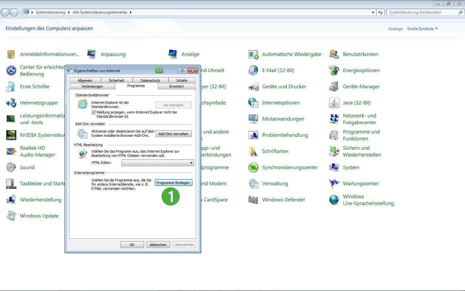This screenshot has height=291, width=465.
Task: Click the Programme festlegen button
Action: coord(173,183)
